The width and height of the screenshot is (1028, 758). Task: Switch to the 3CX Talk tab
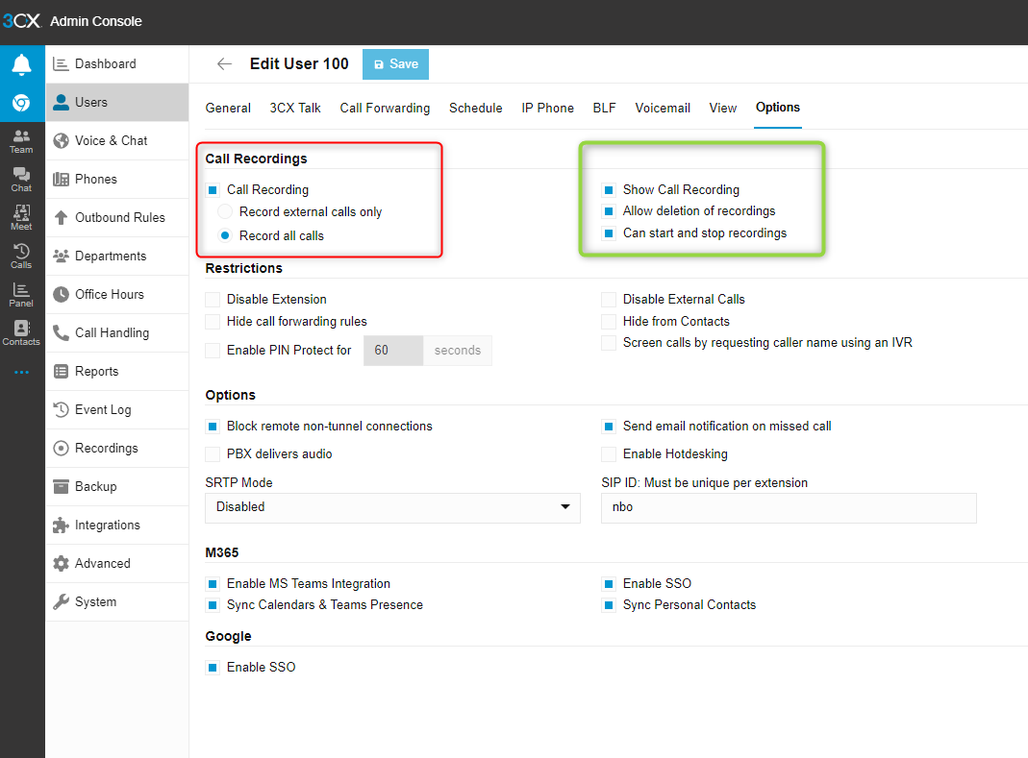[x=295, y=109]
